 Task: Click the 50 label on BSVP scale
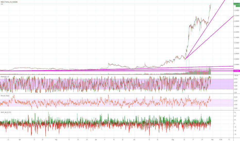click(x=235, y=116)
